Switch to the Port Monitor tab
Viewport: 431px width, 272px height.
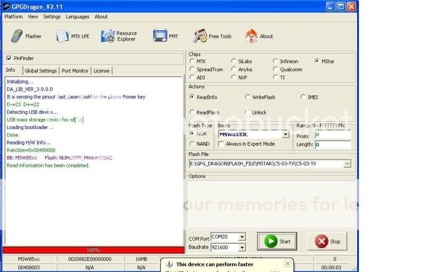pos(75,71)
